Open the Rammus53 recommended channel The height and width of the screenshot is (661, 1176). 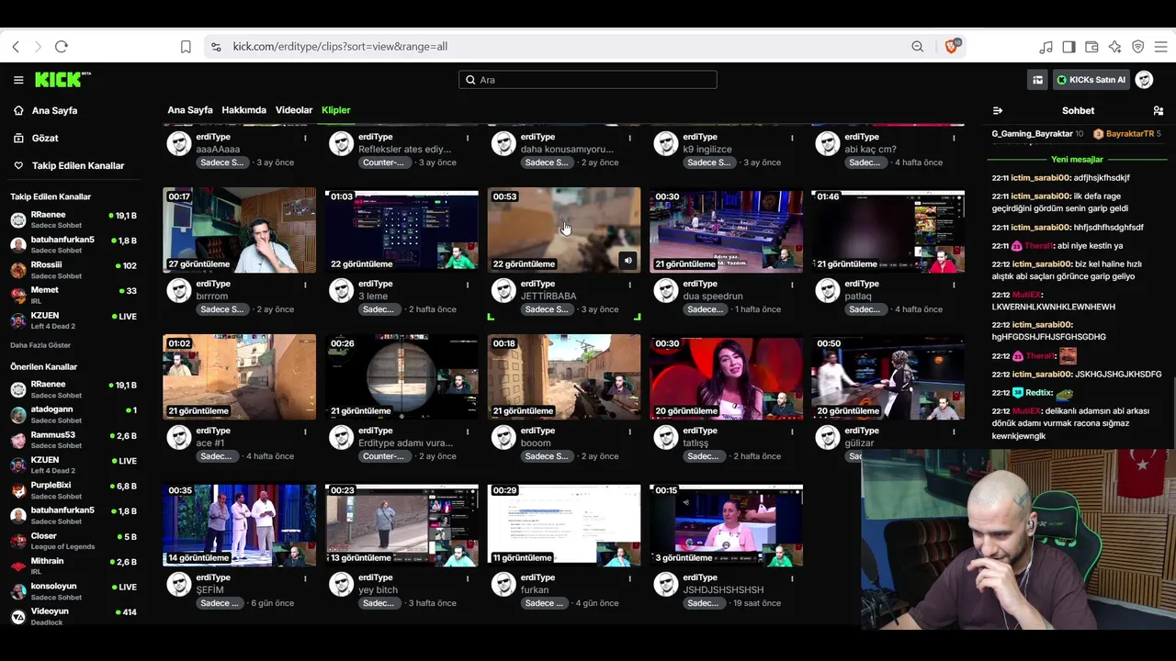click(x=73, y=440)
